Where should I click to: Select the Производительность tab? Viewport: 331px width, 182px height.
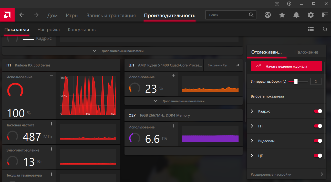tap(170, 15)
